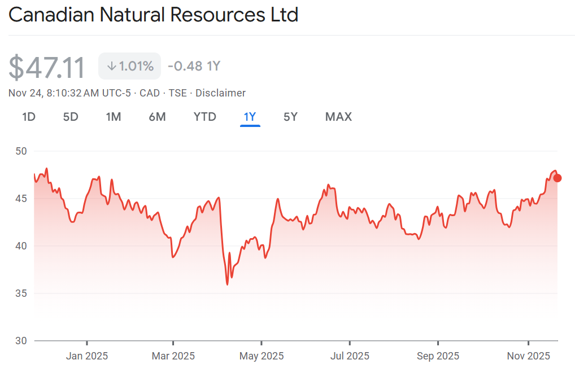Click the red current-price dot on chart

pyautogui.click(x=557, y=178)
